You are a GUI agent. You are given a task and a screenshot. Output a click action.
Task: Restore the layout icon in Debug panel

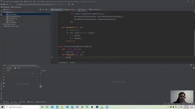click(x=194, y=68)
